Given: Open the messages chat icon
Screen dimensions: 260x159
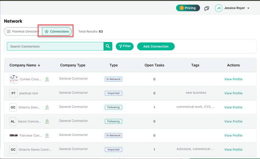Looking at the screenshot, I should 207,8.
